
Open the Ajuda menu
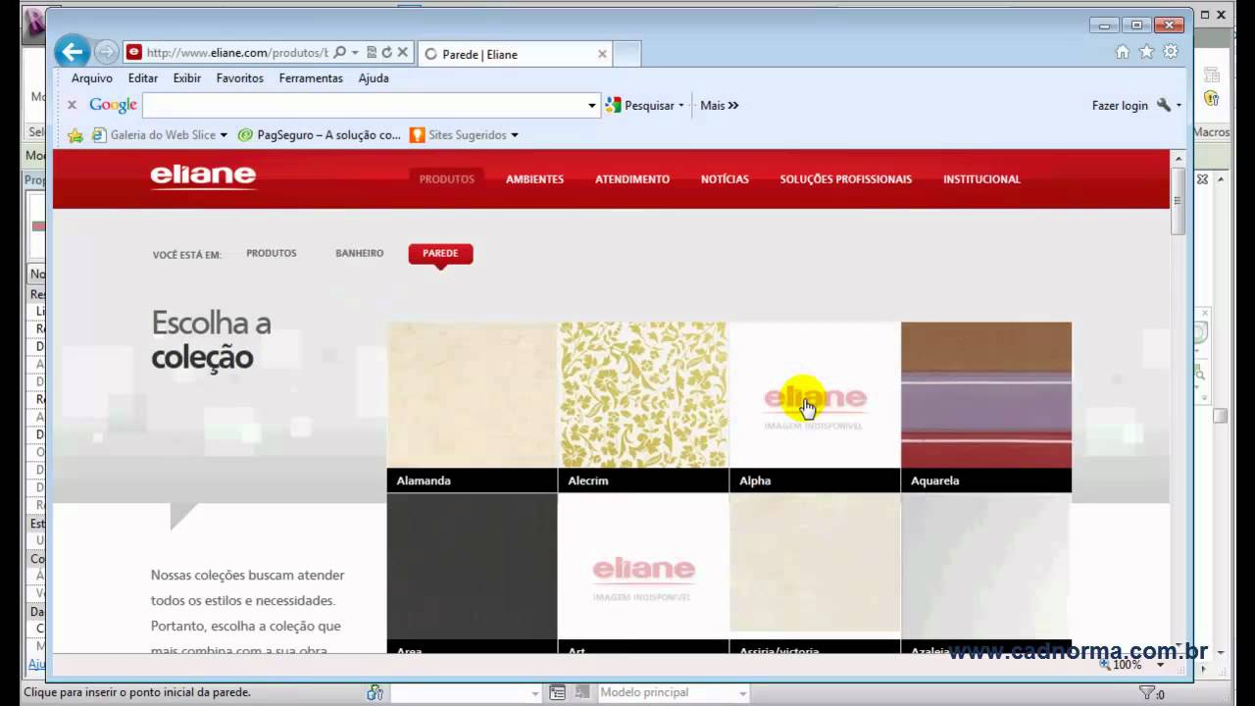click(374, 78)
